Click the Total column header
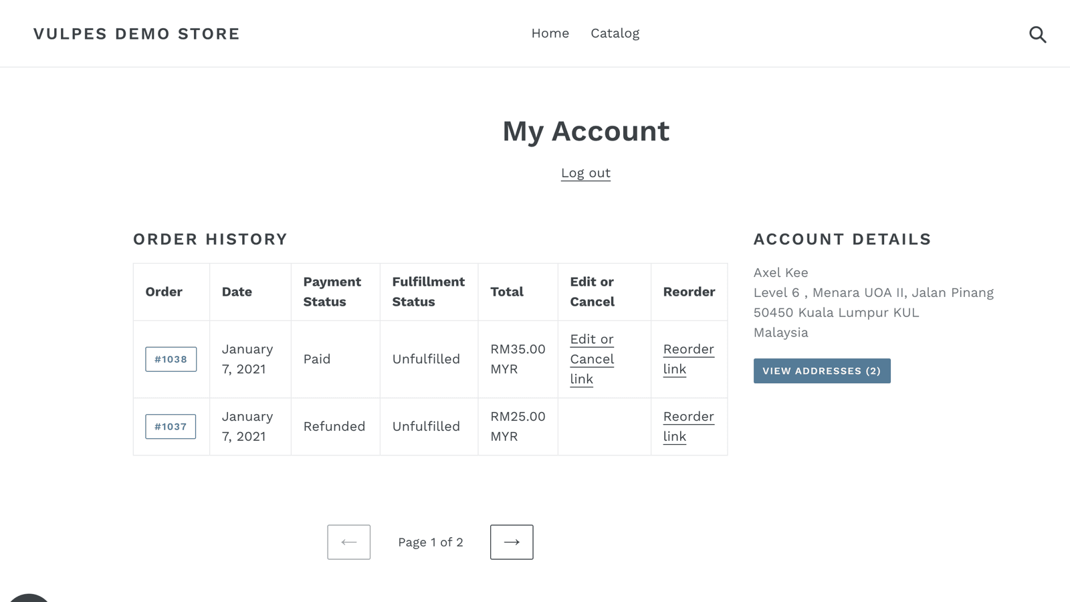Screen dimensions: 1070x602 click(507, 292)
